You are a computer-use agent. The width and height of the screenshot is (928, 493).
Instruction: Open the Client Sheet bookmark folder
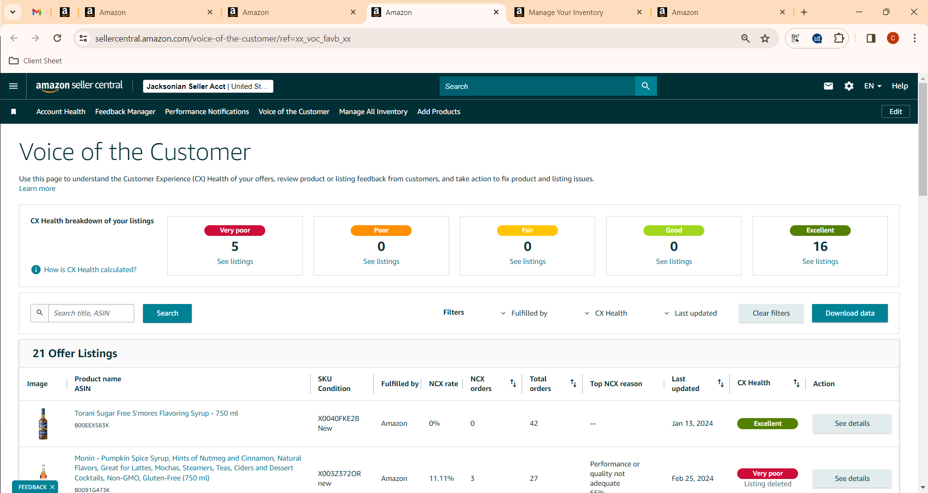36,61
